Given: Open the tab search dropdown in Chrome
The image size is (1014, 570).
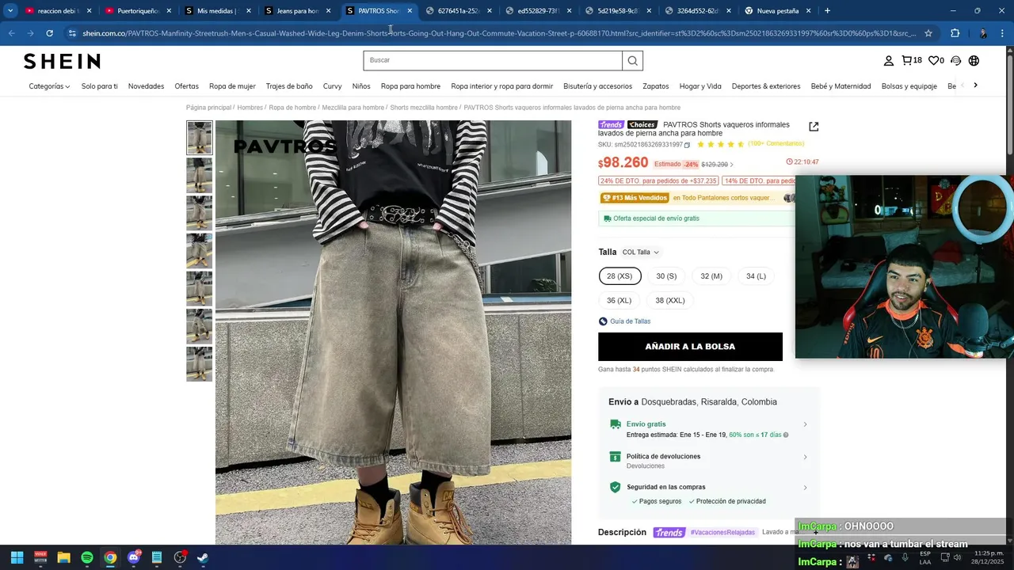Looking at the screenshot, I should point(10,11).
